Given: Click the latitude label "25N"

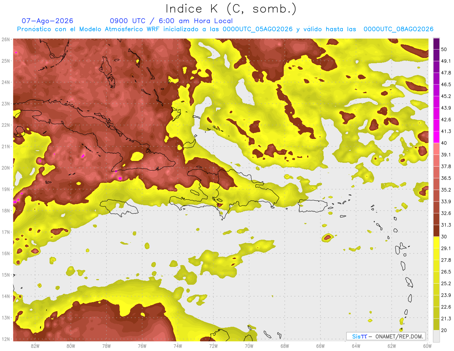Looking at the screenshot, I should coord(5,61).
